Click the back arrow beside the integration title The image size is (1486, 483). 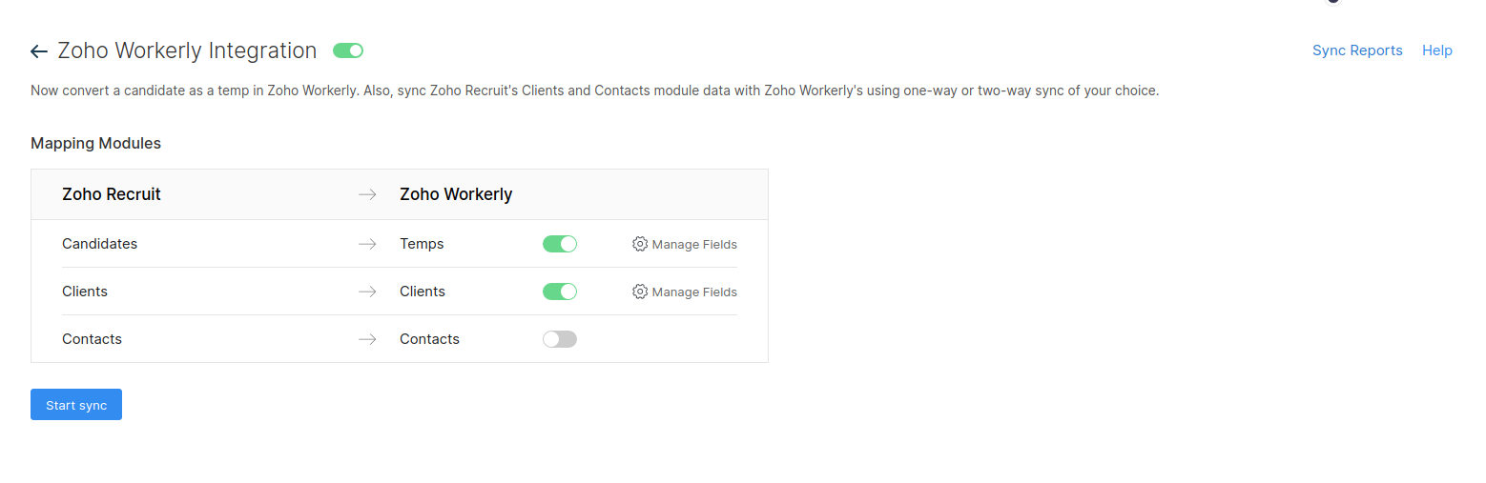tap(39, 51)
